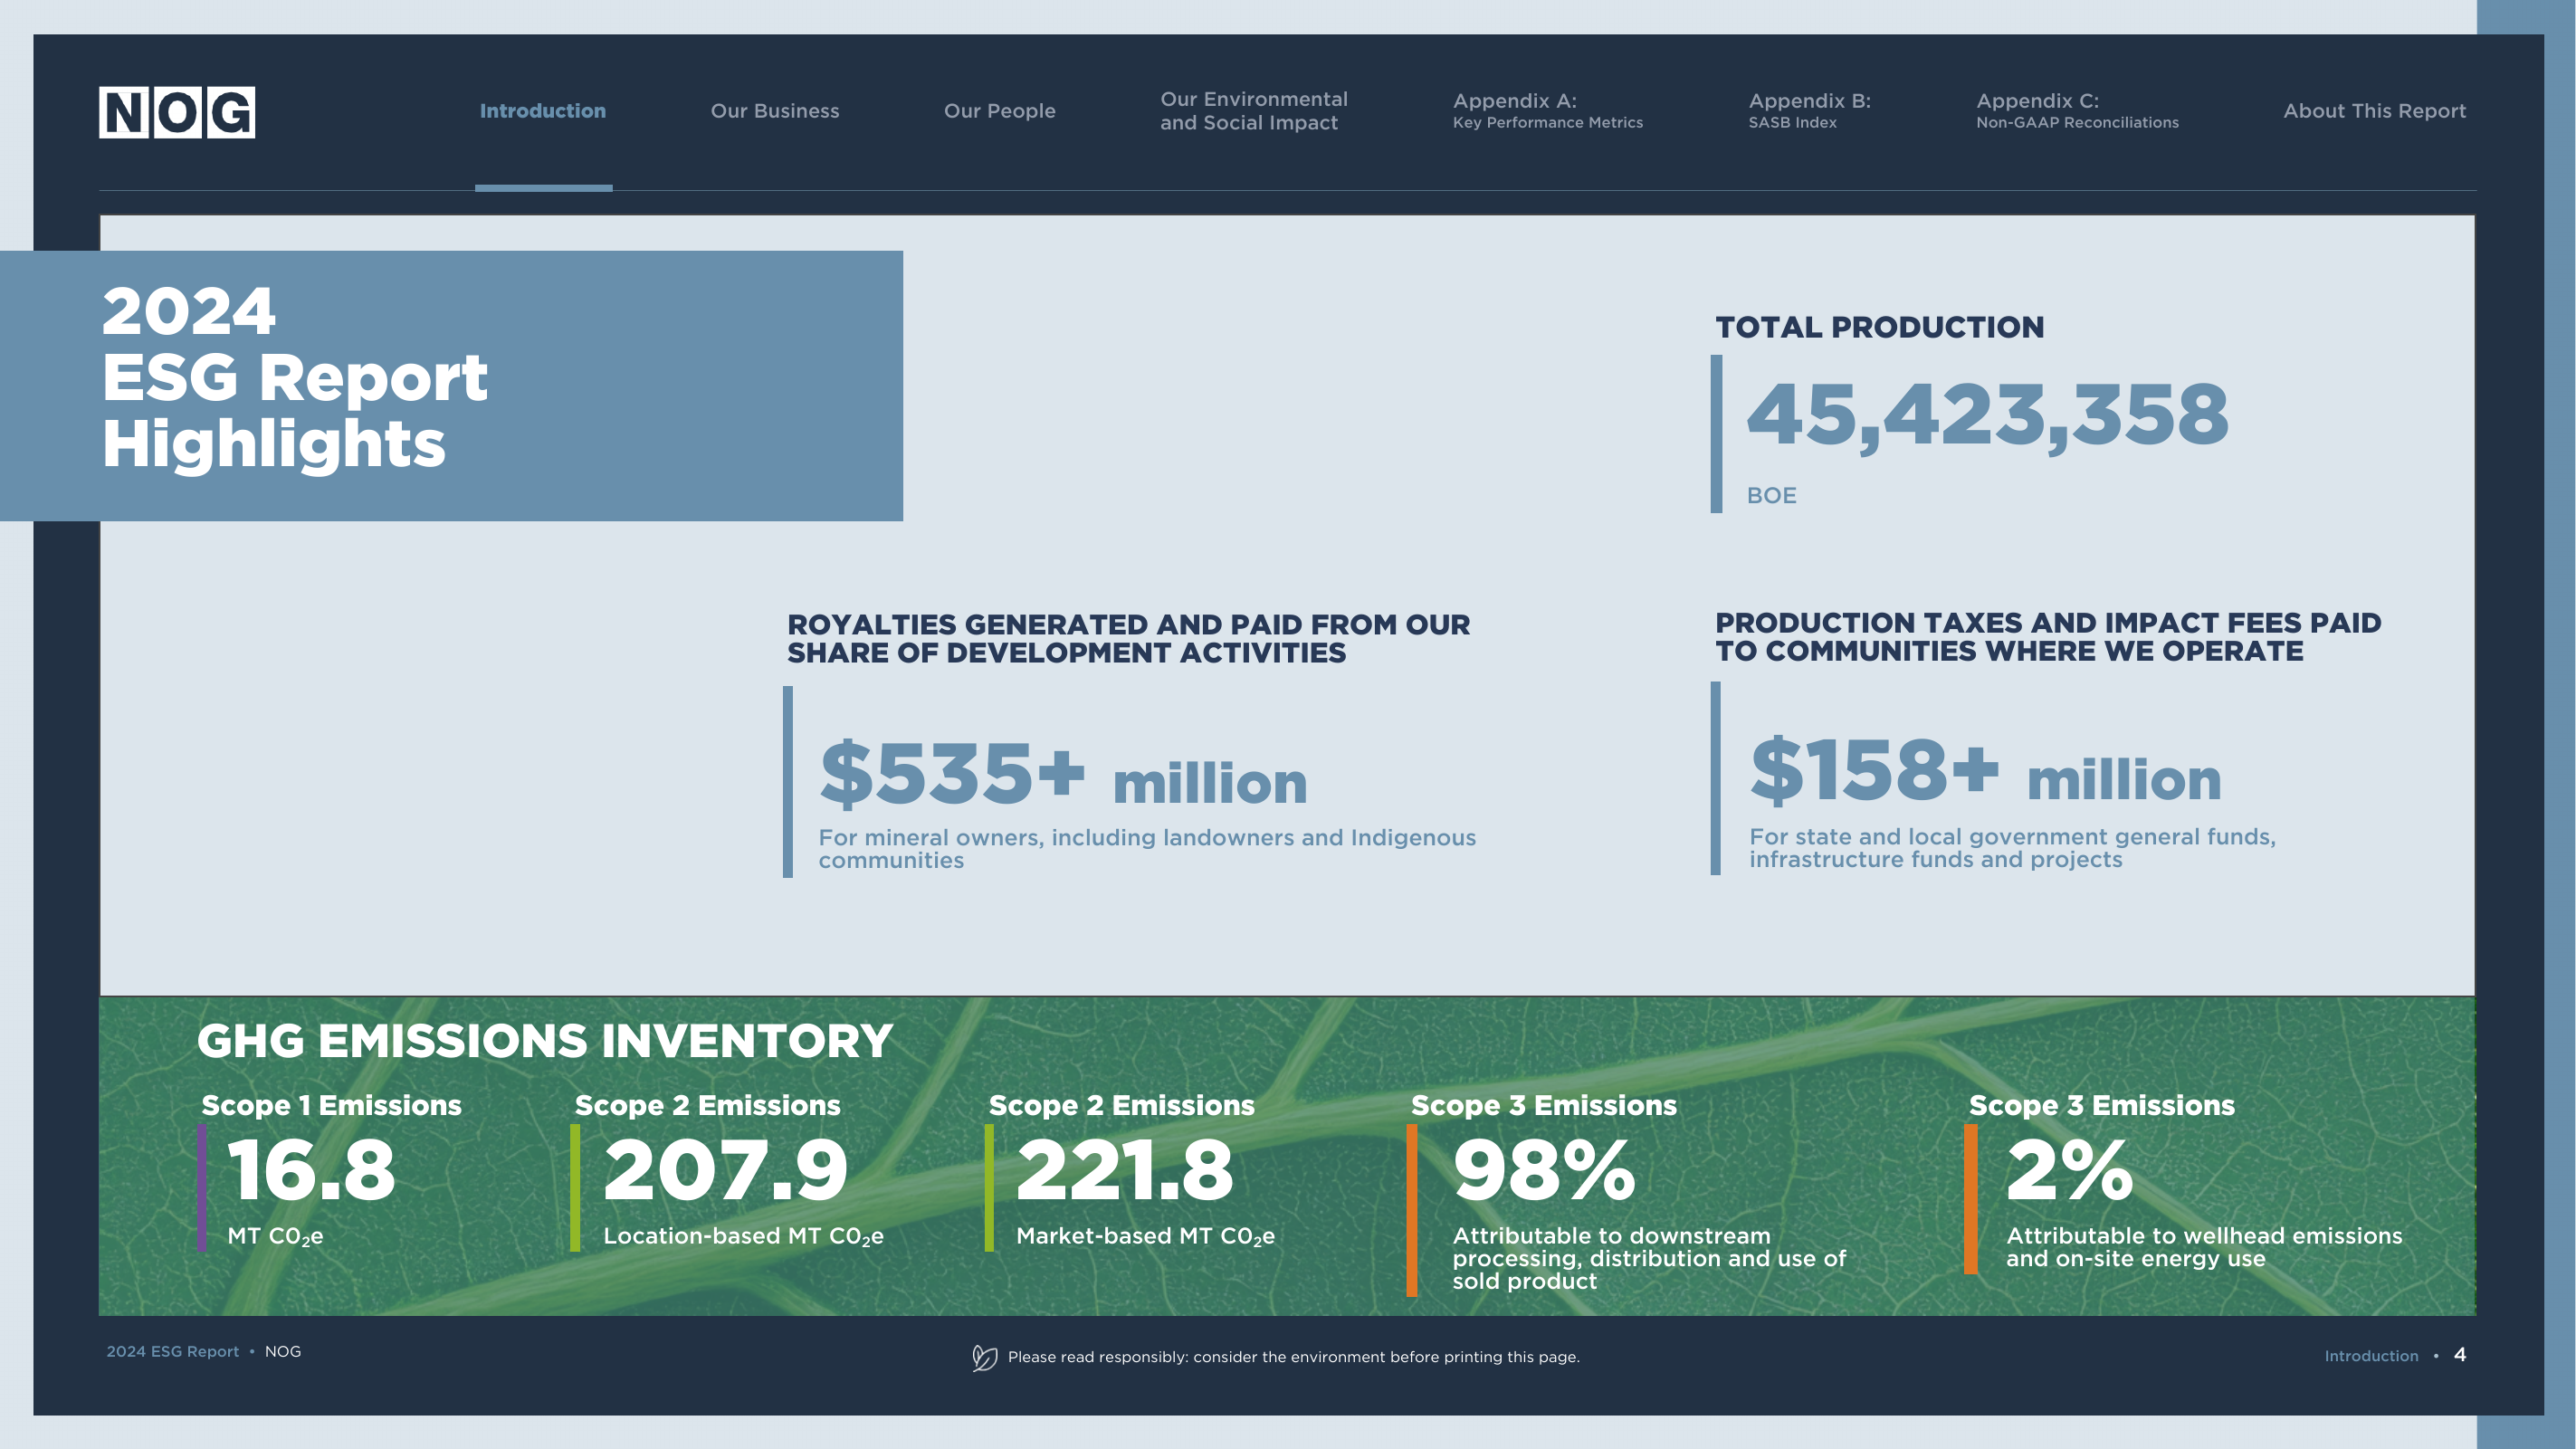This screenshot has height=1449, width=2576.
Task: Go to the Our Business section
Action: coord(775,111)
